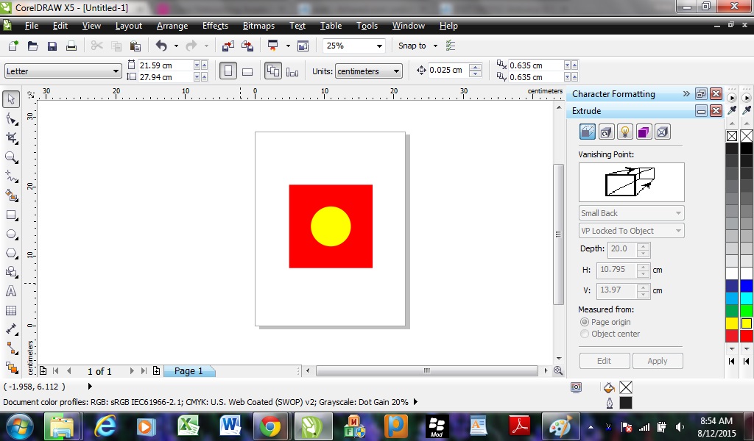Open extrude Color settings
The height and width of the screenshot is (441, 754).
643,132
